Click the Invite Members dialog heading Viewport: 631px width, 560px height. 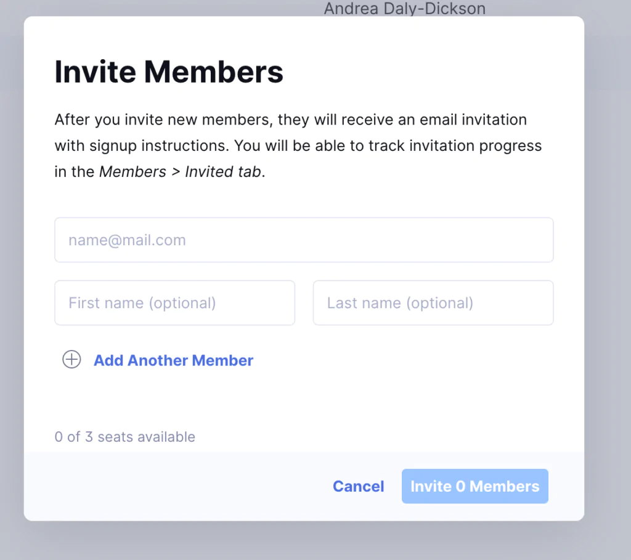tap(169, 71)
